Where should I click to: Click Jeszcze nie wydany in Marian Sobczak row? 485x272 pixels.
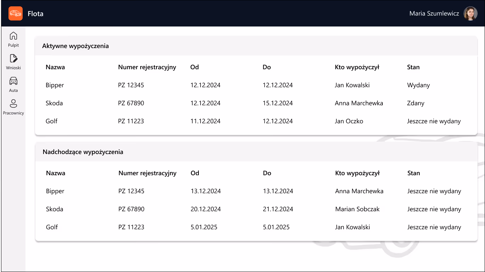click(434, 209)
